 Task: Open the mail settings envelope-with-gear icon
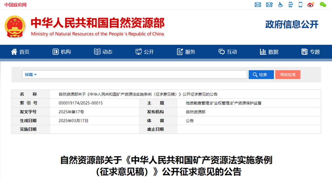269,5
